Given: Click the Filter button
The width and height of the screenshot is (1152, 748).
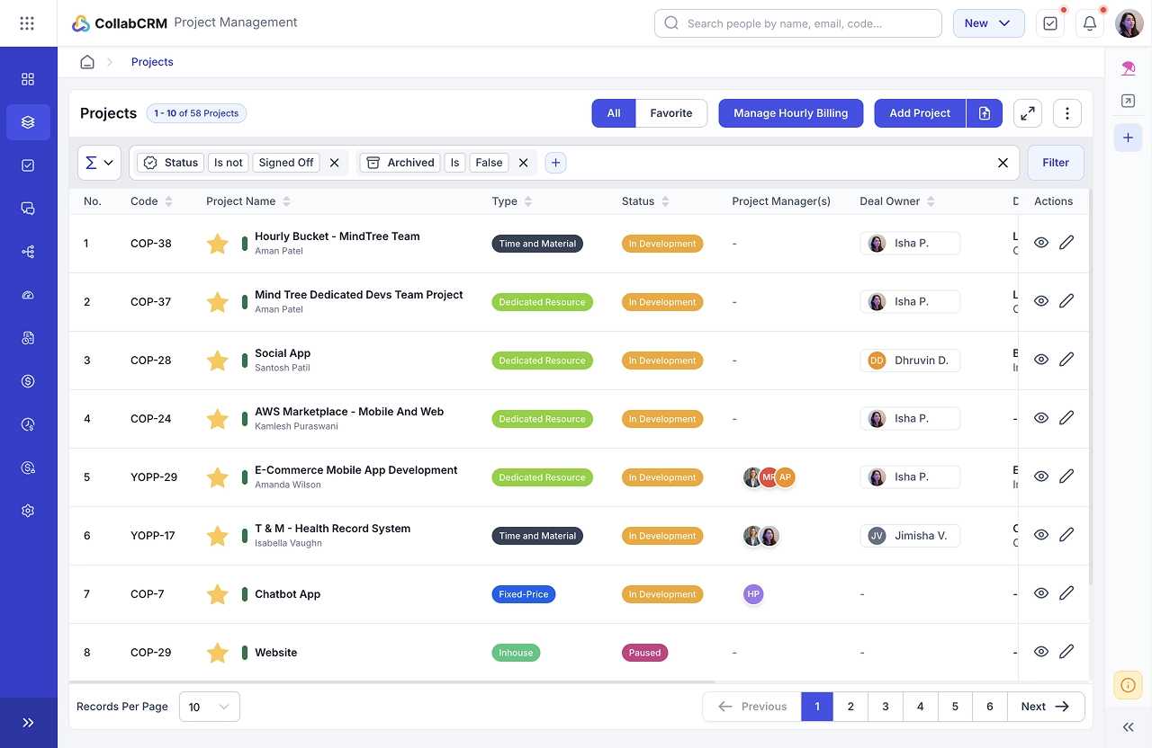Looking at the screenshot, I should tap(1056, 163).
